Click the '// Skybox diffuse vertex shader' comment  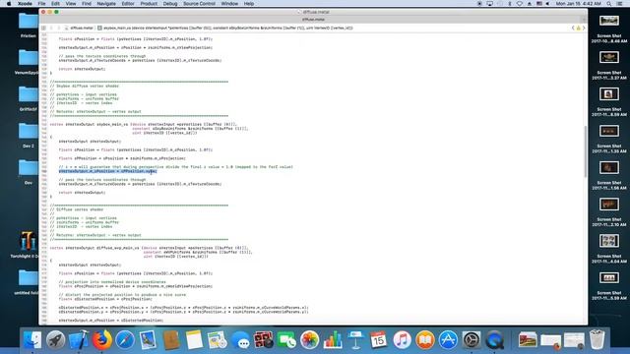click(85, 86)
